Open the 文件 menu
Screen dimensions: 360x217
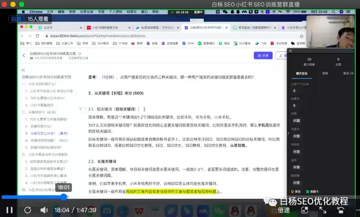pyautogui.click(x=50, y=11)
